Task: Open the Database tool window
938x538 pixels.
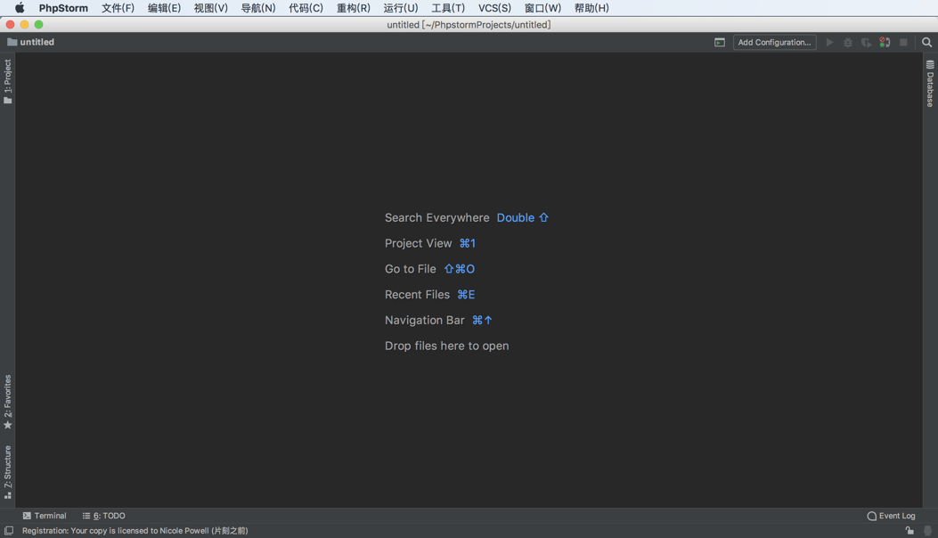Action: [x=930, y=83]
